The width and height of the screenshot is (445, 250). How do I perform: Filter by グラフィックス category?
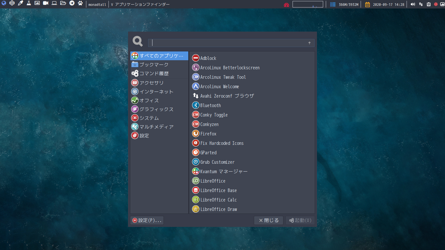[159, 109]
